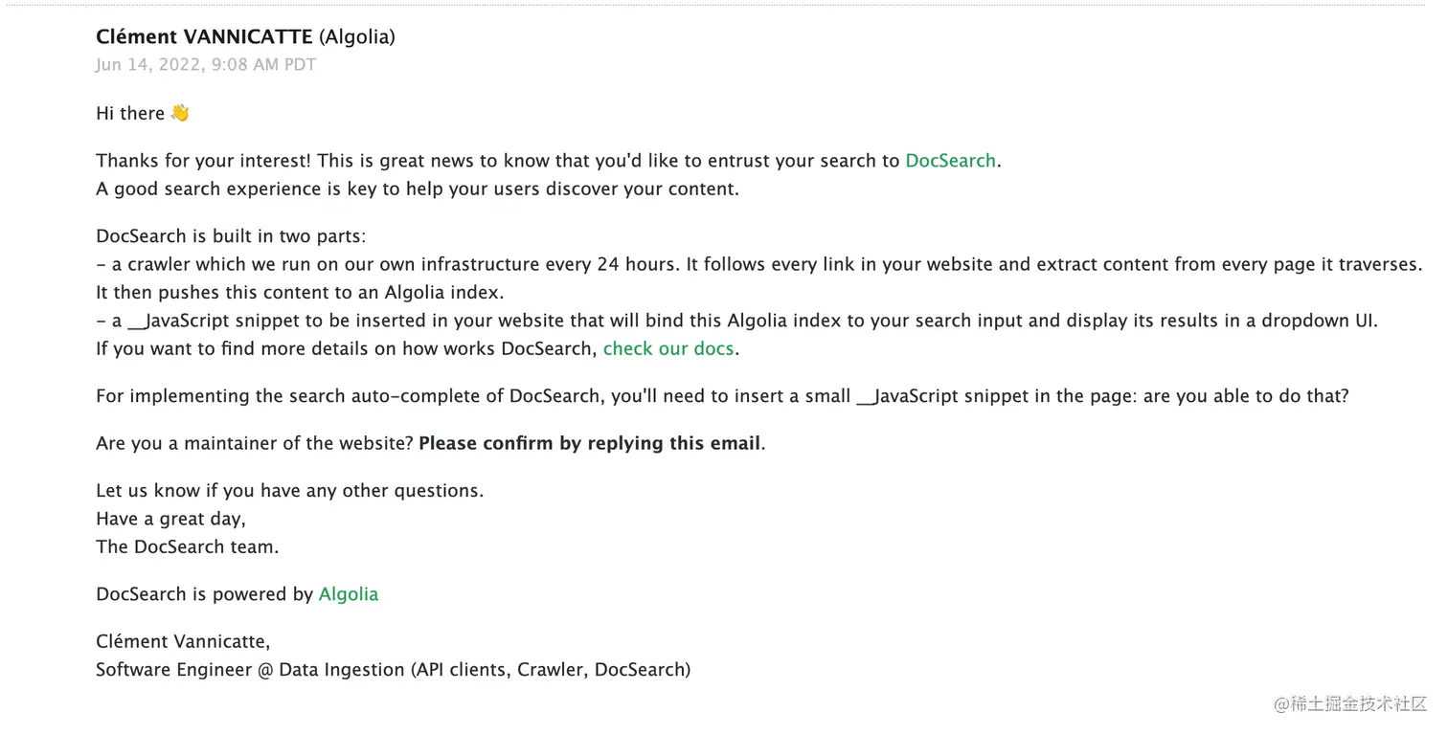Click "DocSearch is built in two parts:"
1448x734 pixels.
pyautogui.click(x=231, y=235)
